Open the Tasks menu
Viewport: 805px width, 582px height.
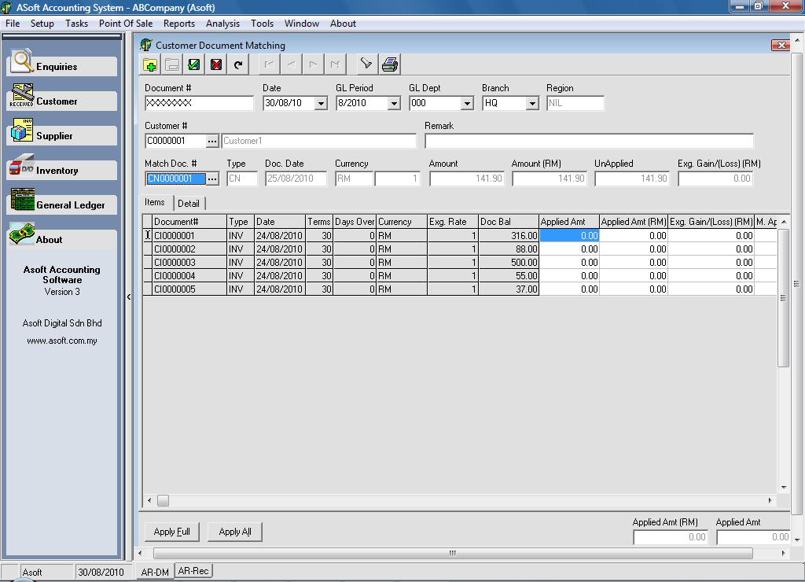(76, 24)
